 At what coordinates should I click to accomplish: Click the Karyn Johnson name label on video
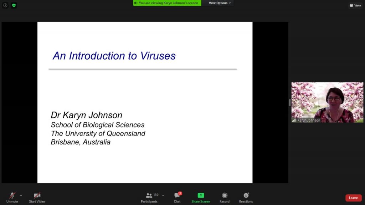pyautogui.click(x=309, y=121)
